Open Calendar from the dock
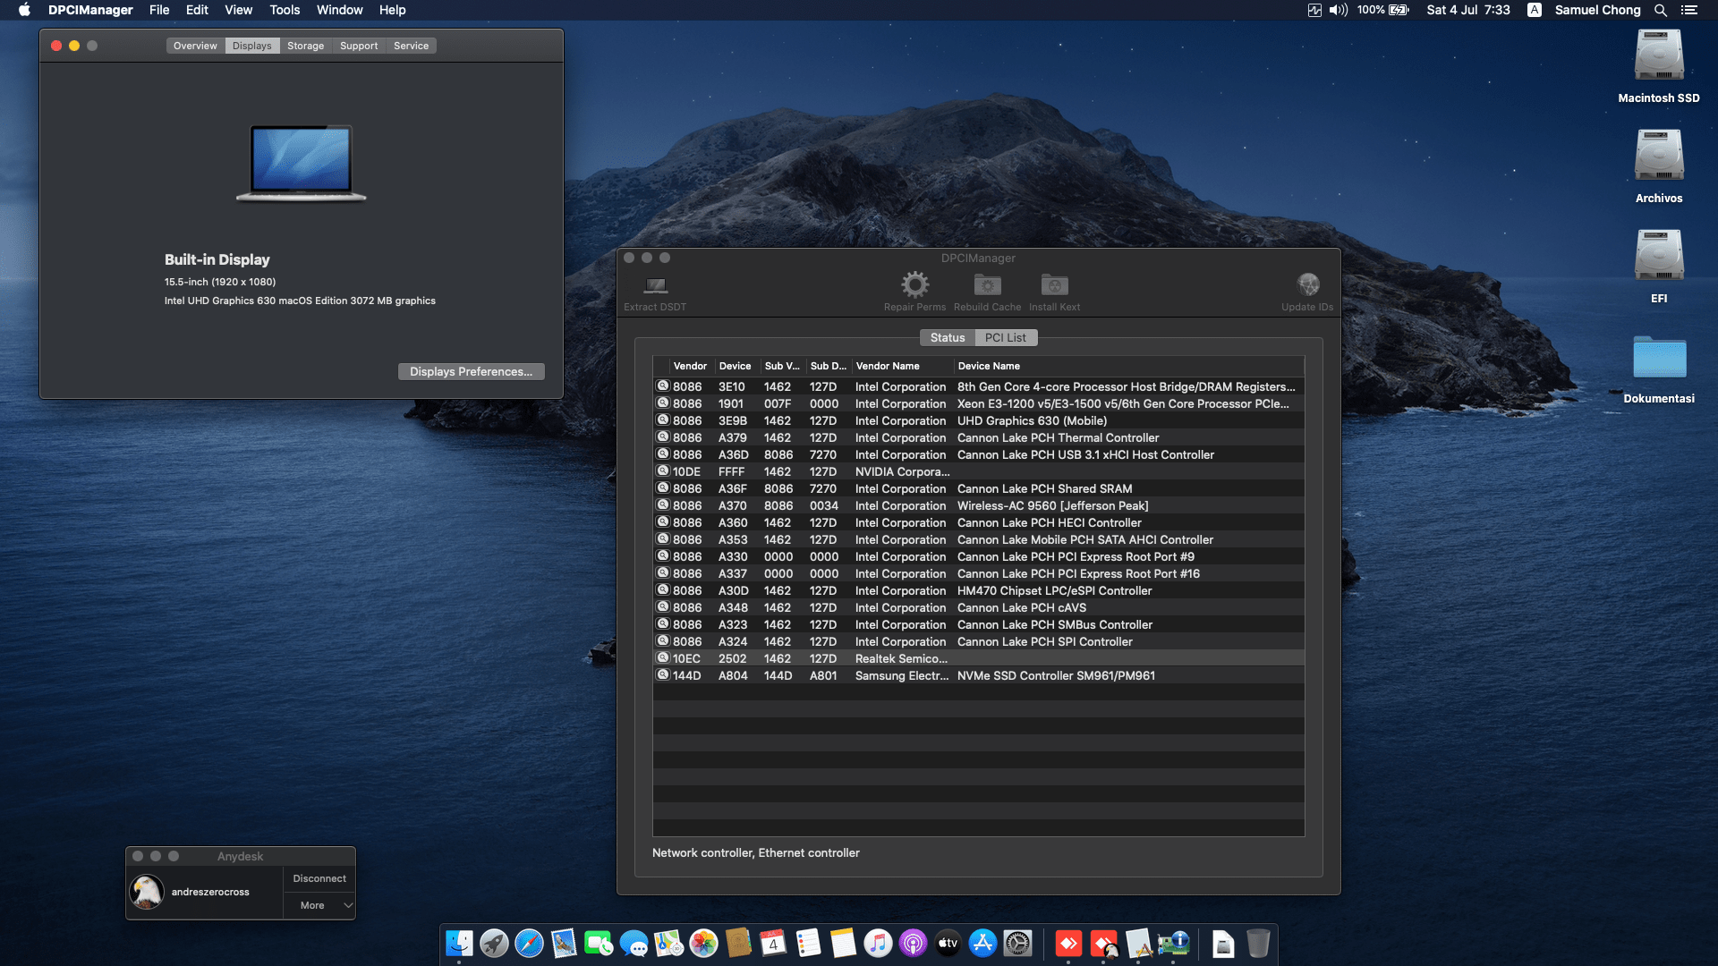 (x=773, y=943)
